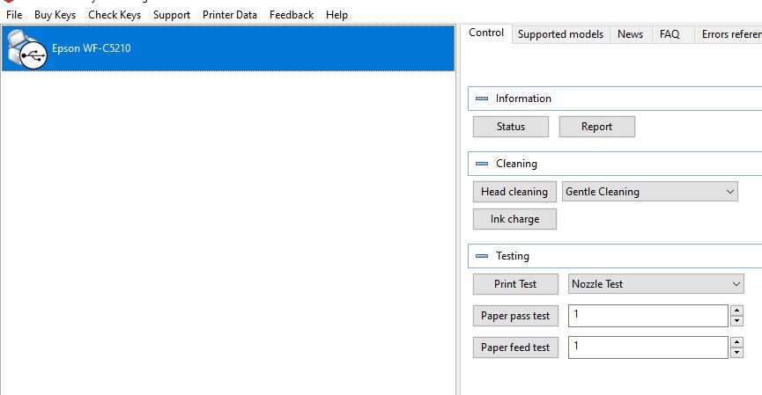Click the Paper pass test button

click(515, 316)
